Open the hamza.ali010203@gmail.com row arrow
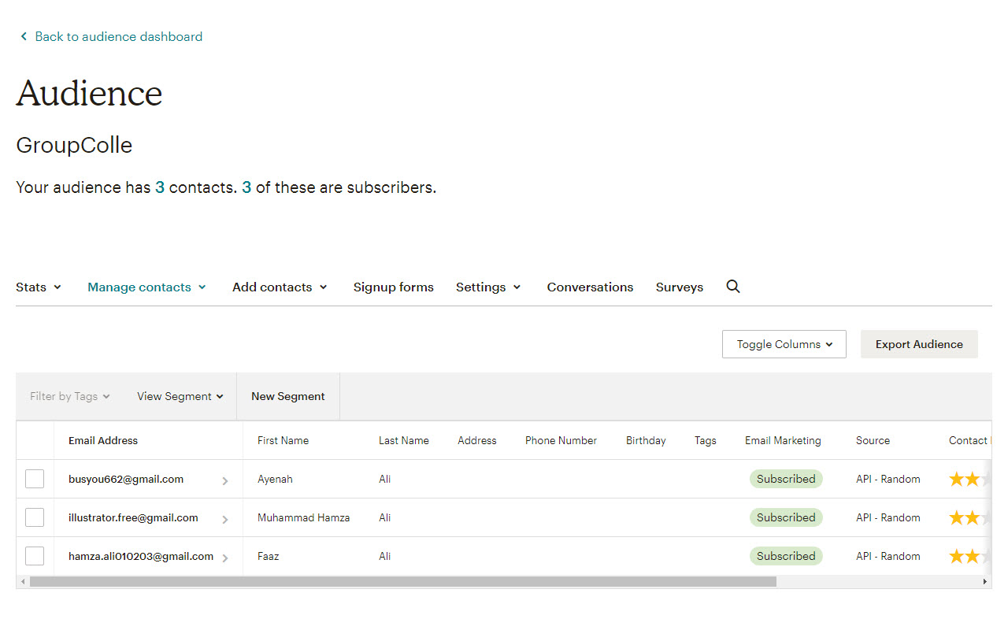This screenshot has height=630, width=1008. [225, 558]
